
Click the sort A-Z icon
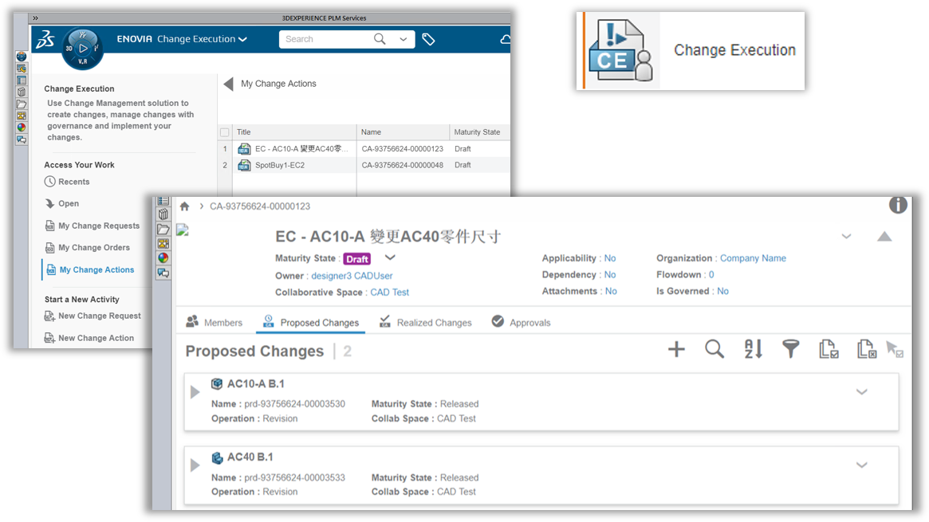[x=753, y=349]
